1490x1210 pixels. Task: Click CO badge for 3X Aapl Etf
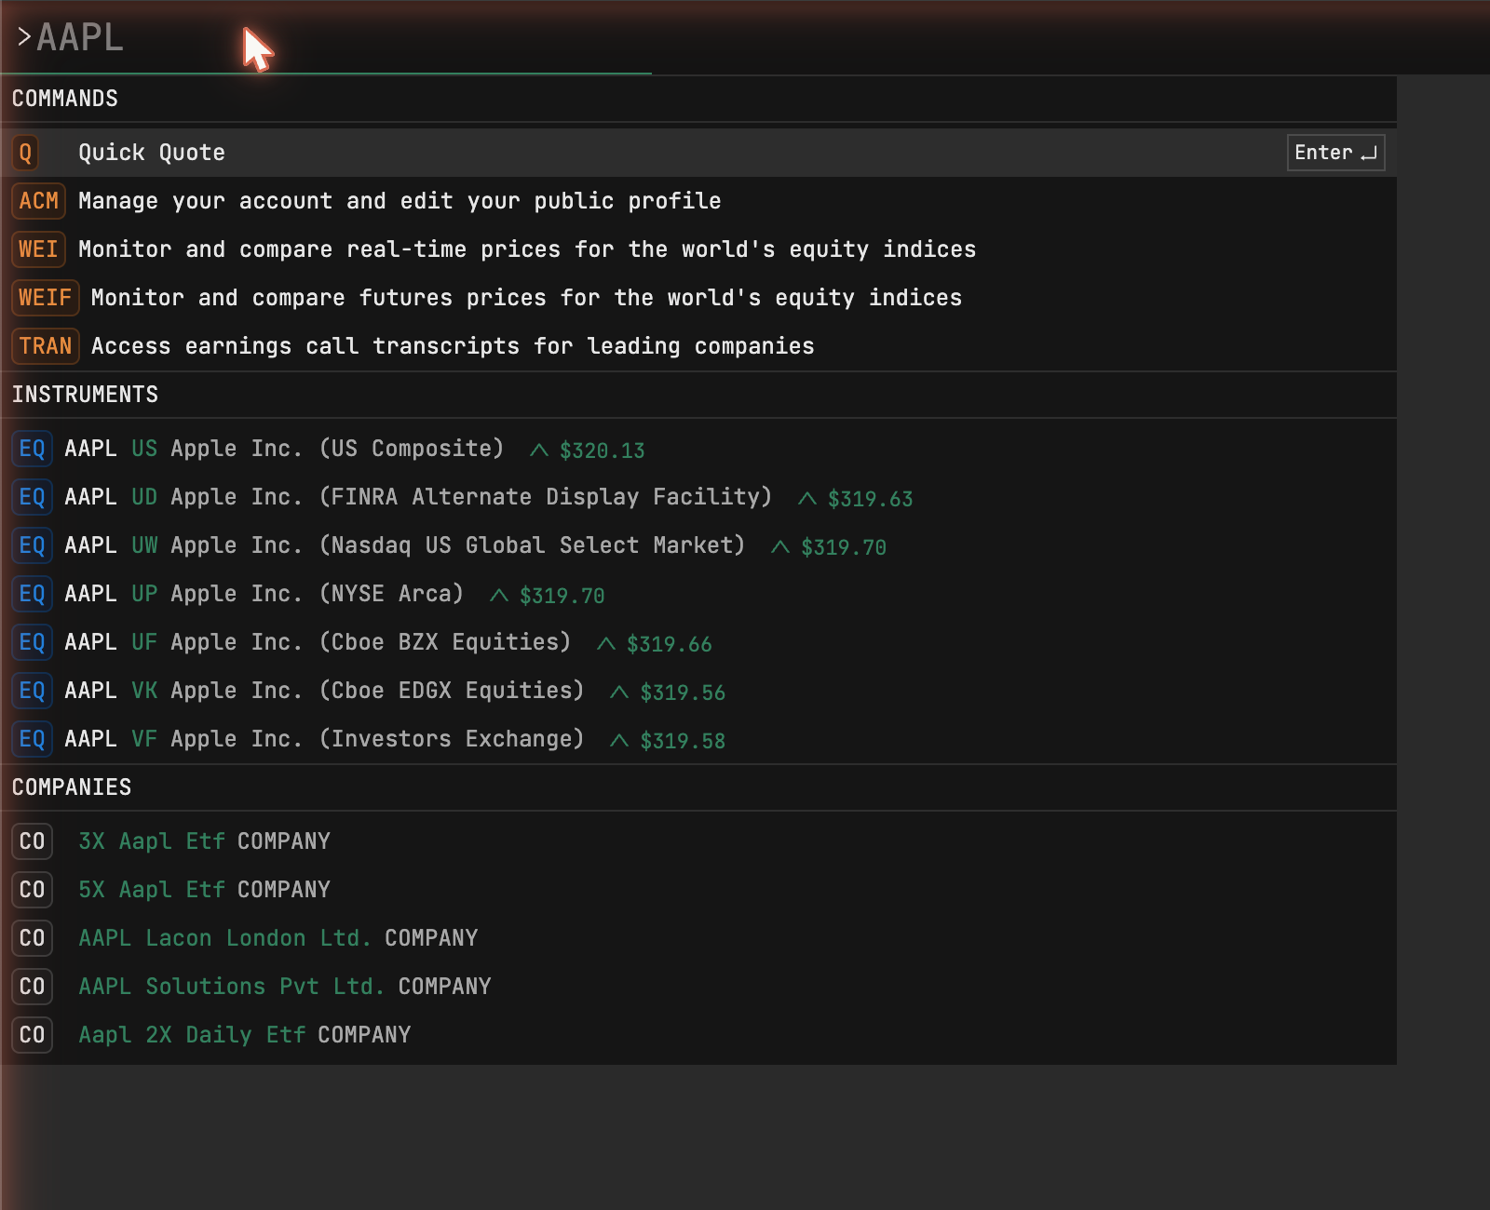click(x=33, y=841)
